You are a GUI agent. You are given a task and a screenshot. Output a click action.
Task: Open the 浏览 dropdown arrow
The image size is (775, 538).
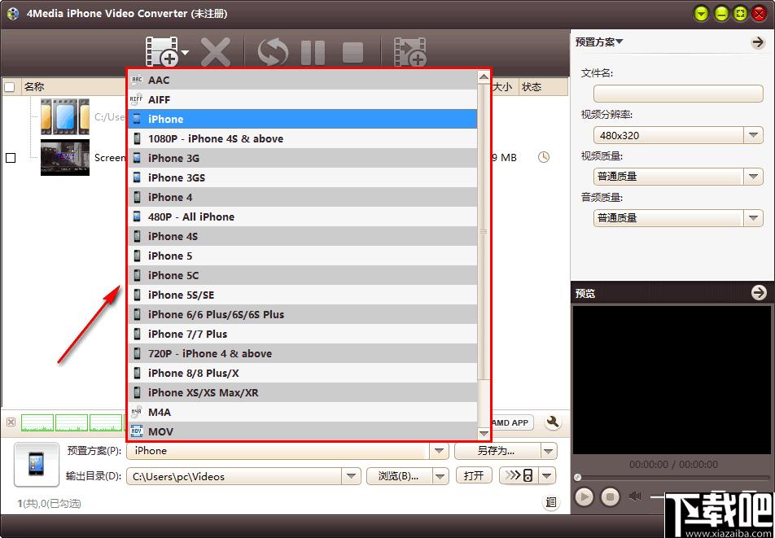tap(440, 476)
